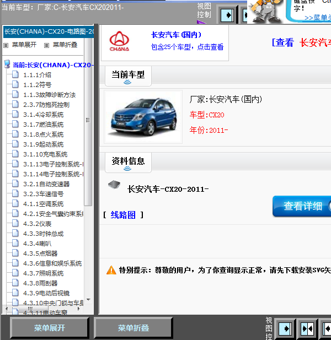Open 4.3.8雨刮器 item
This screenshot has width=331, height=340.
40,283
